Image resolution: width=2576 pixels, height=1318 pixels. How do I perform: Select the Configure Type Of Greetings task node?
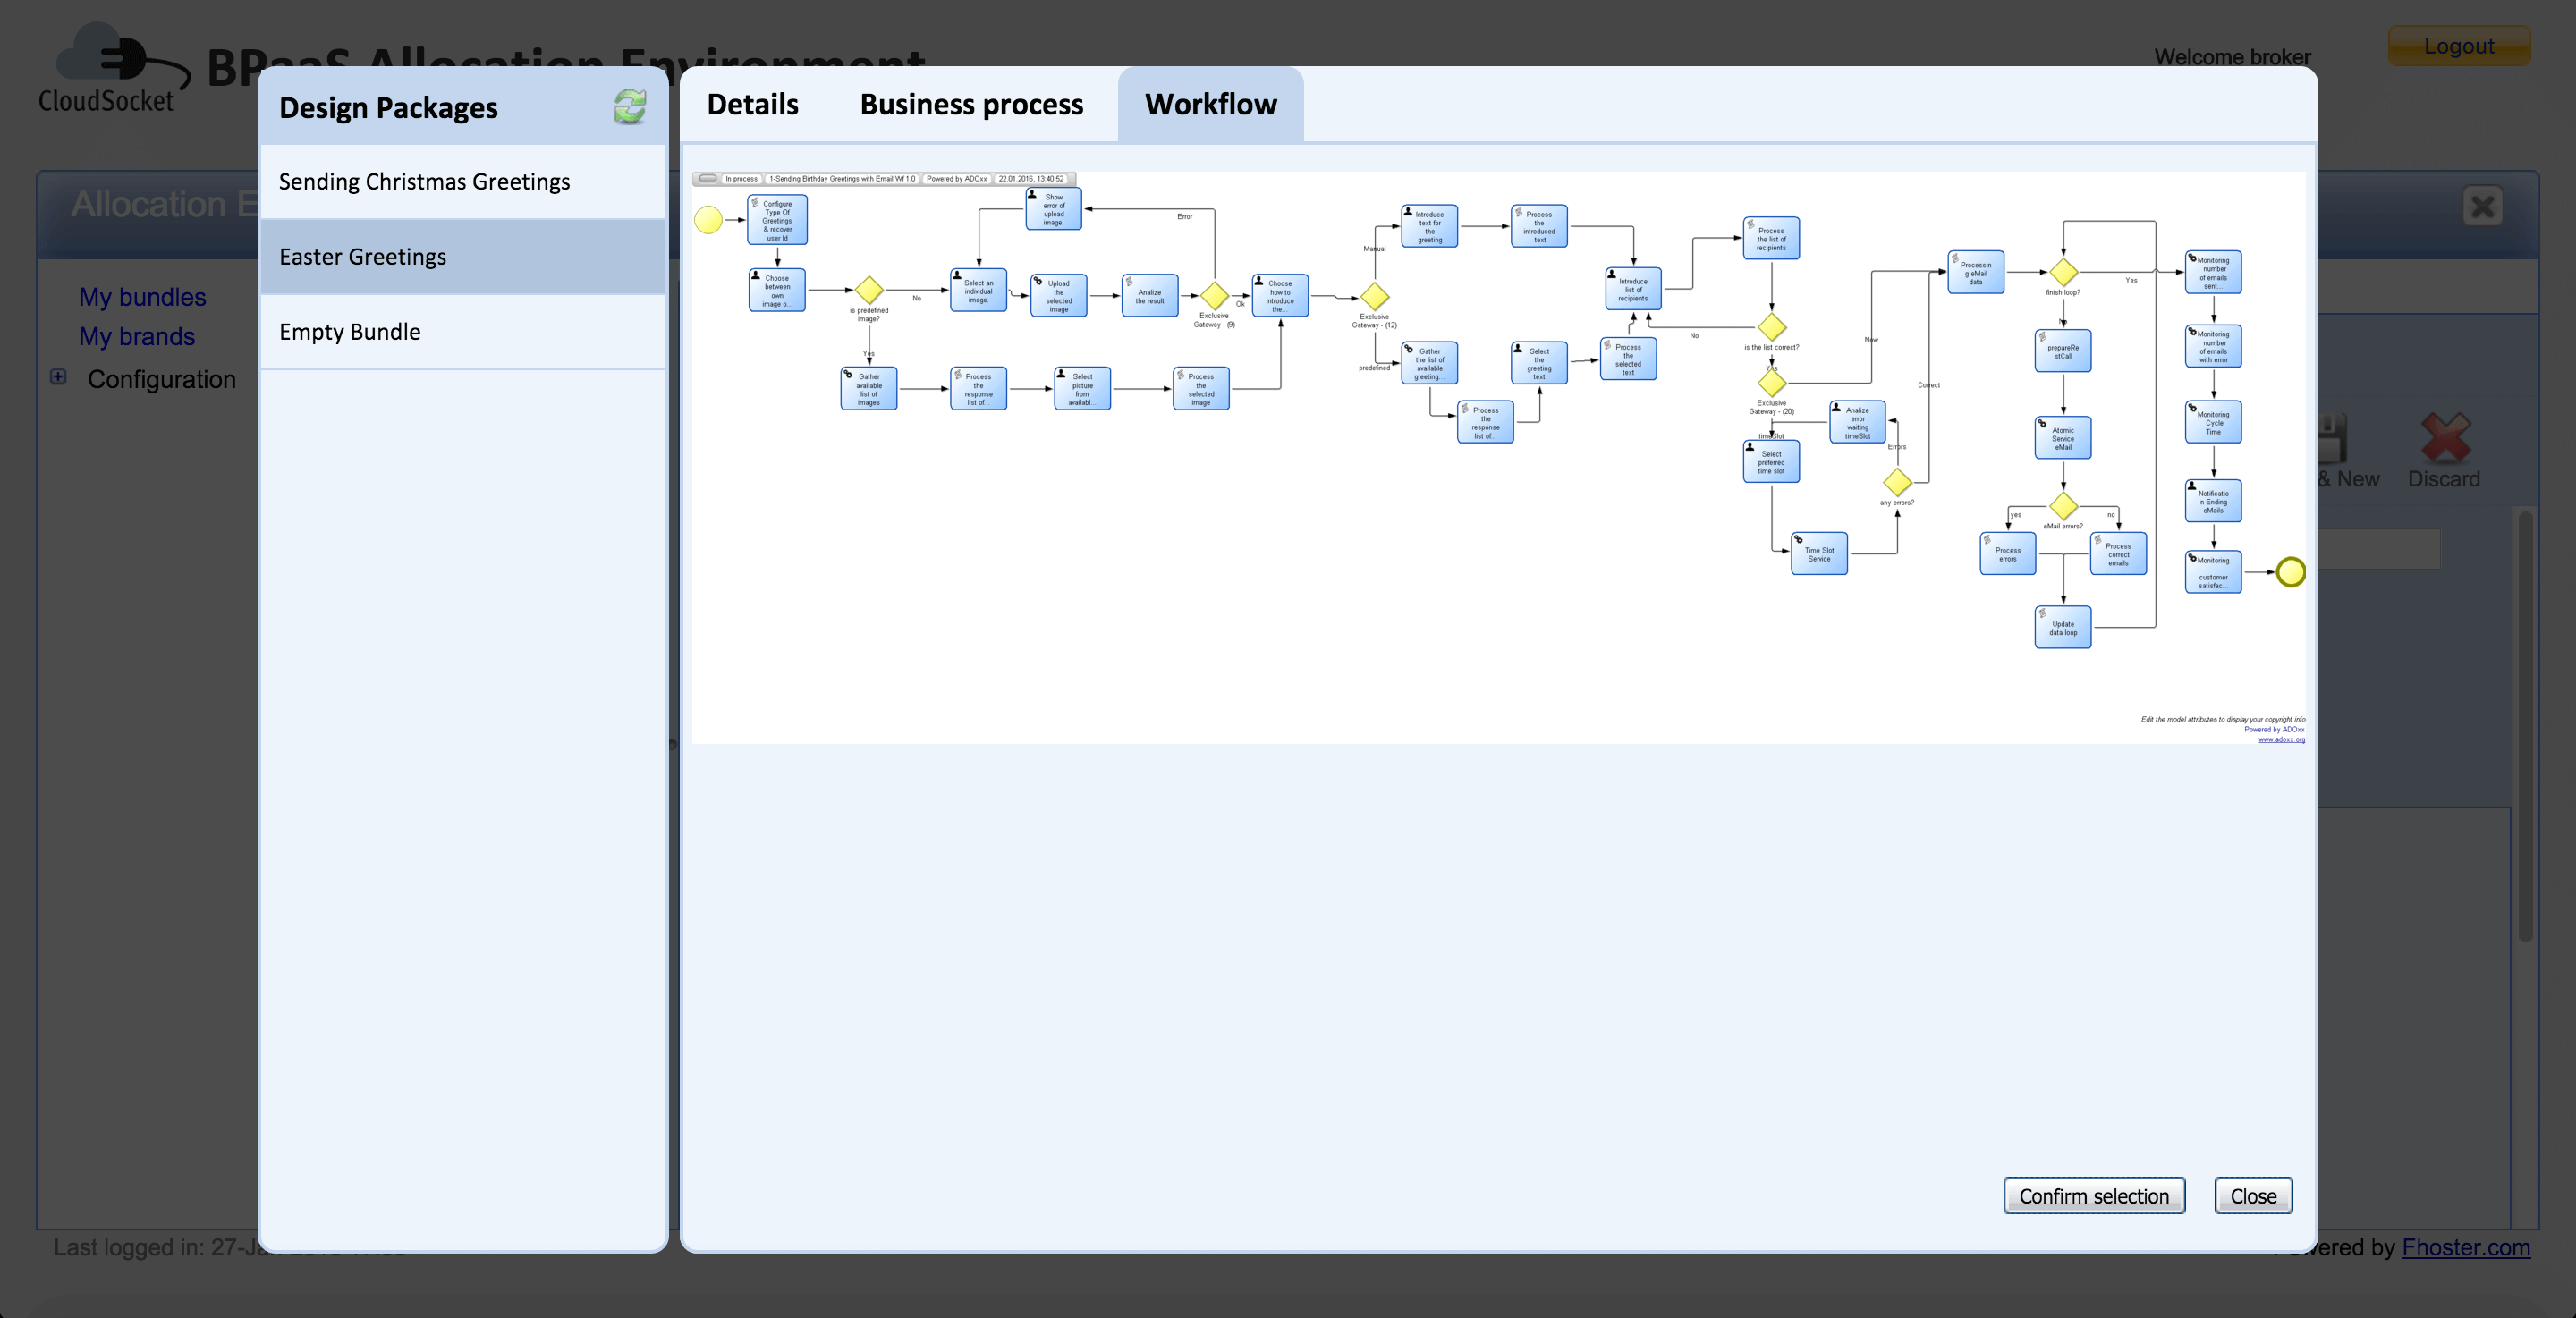tap(778, 220)
